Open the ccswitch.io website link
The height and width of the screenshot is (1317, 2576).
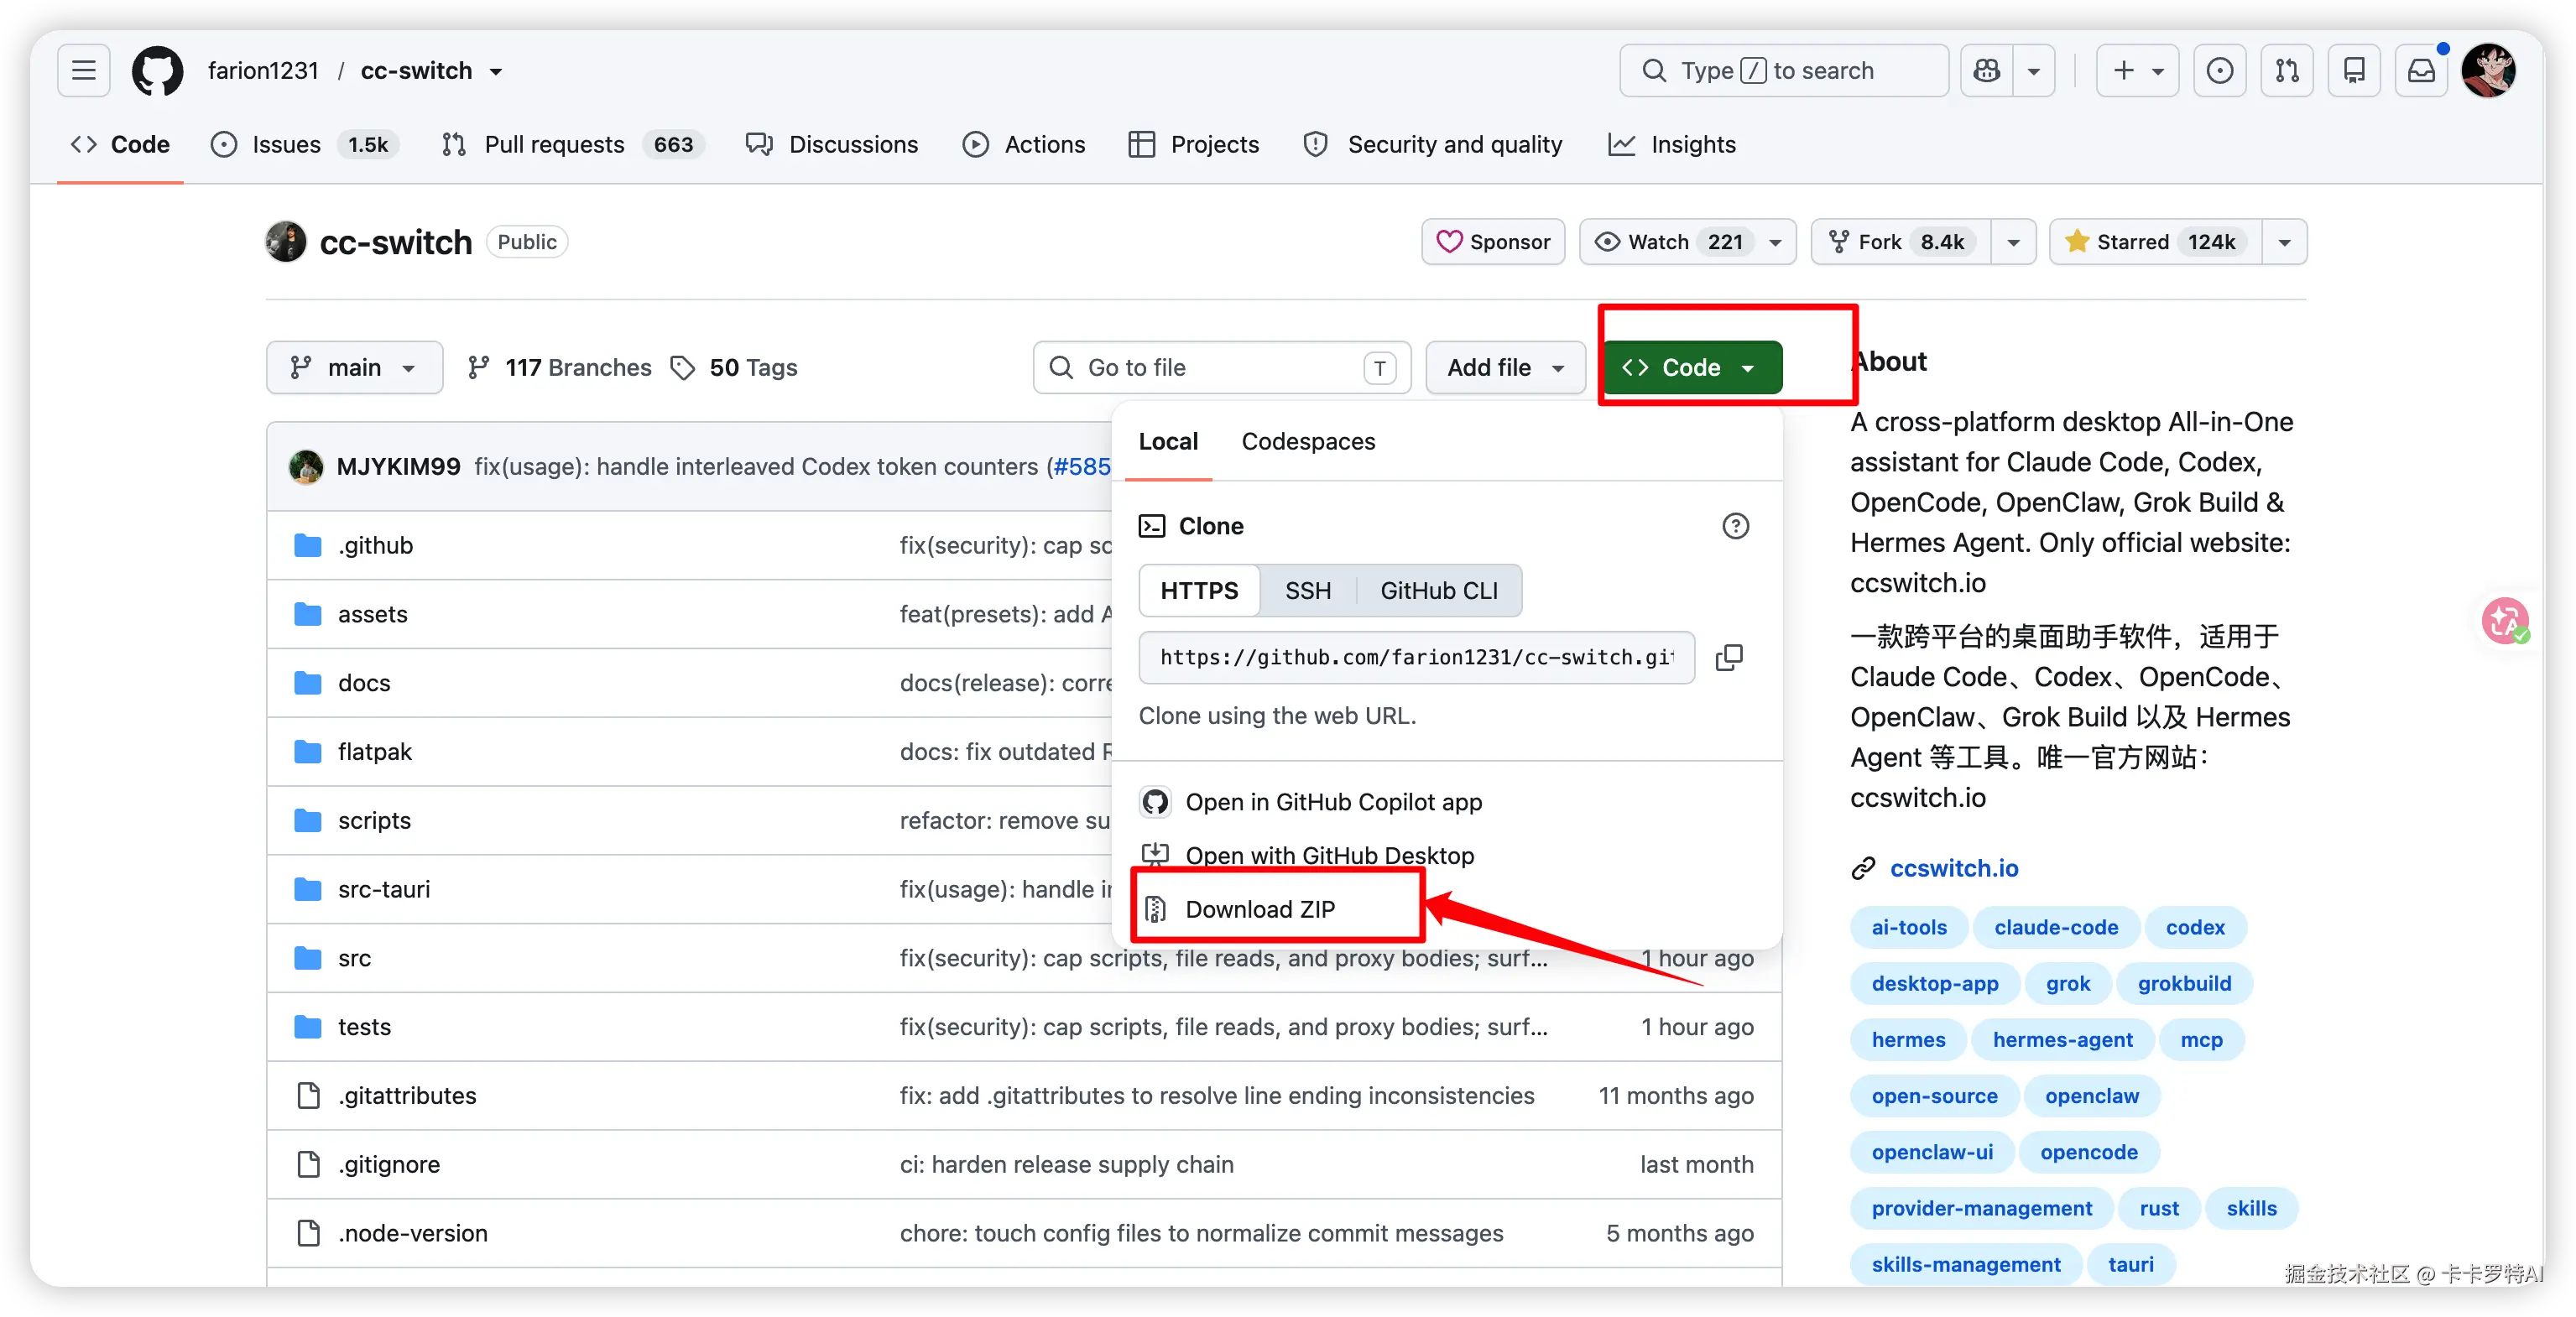(x=1954, y=868)
